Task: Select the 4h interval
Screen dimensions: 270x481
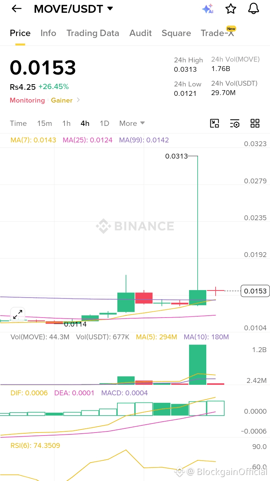Action: (x=85, y=123)
